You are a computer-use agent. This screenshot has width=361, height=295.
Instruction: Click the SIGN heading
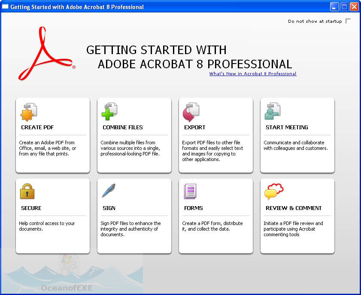pyautogui.click(x=109, y=208)
